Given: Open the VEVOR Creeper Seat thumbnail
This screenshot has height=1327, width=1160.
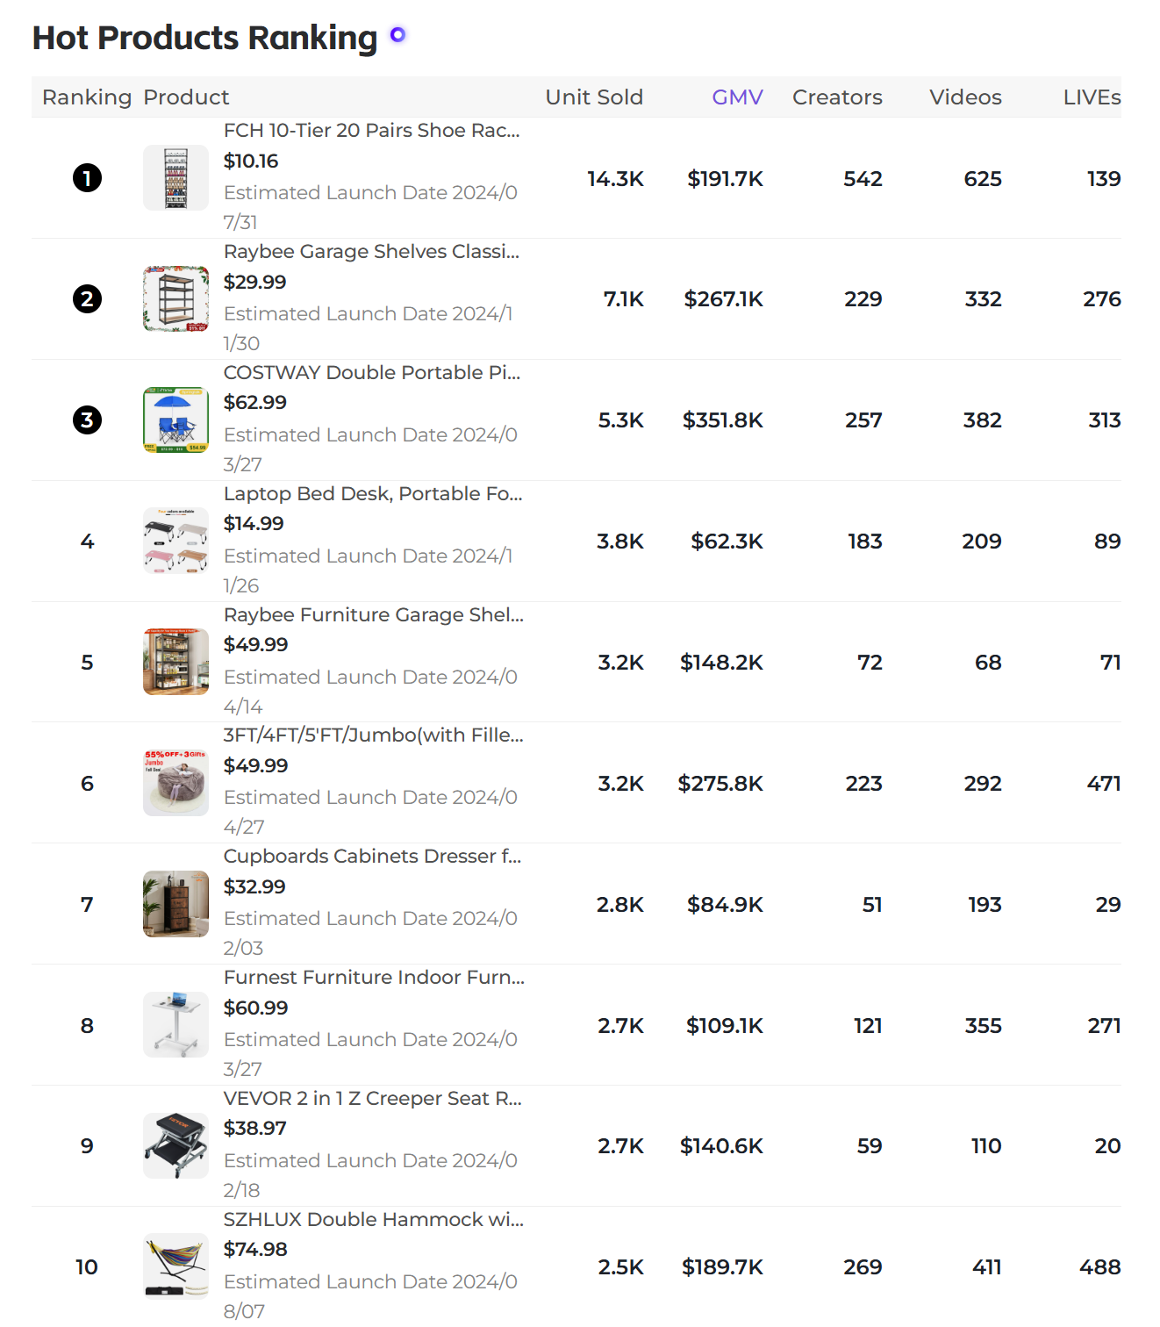Looking at the screenshot, I should tap(175, 1146).
